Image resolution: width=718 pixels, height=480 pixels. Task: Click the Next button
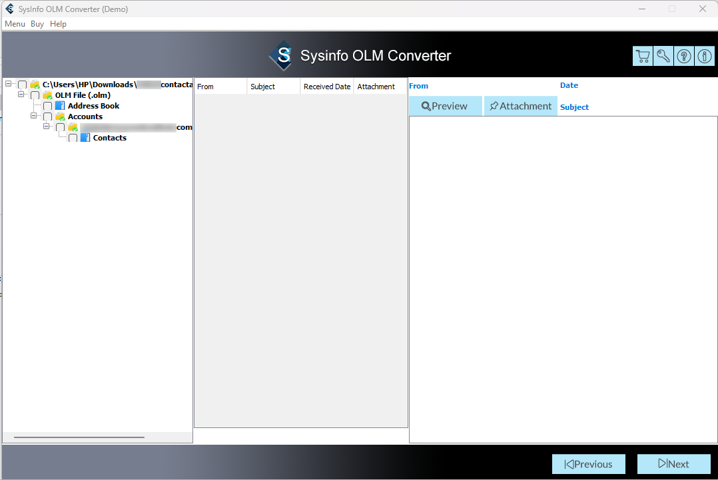[x=673, y=464]
